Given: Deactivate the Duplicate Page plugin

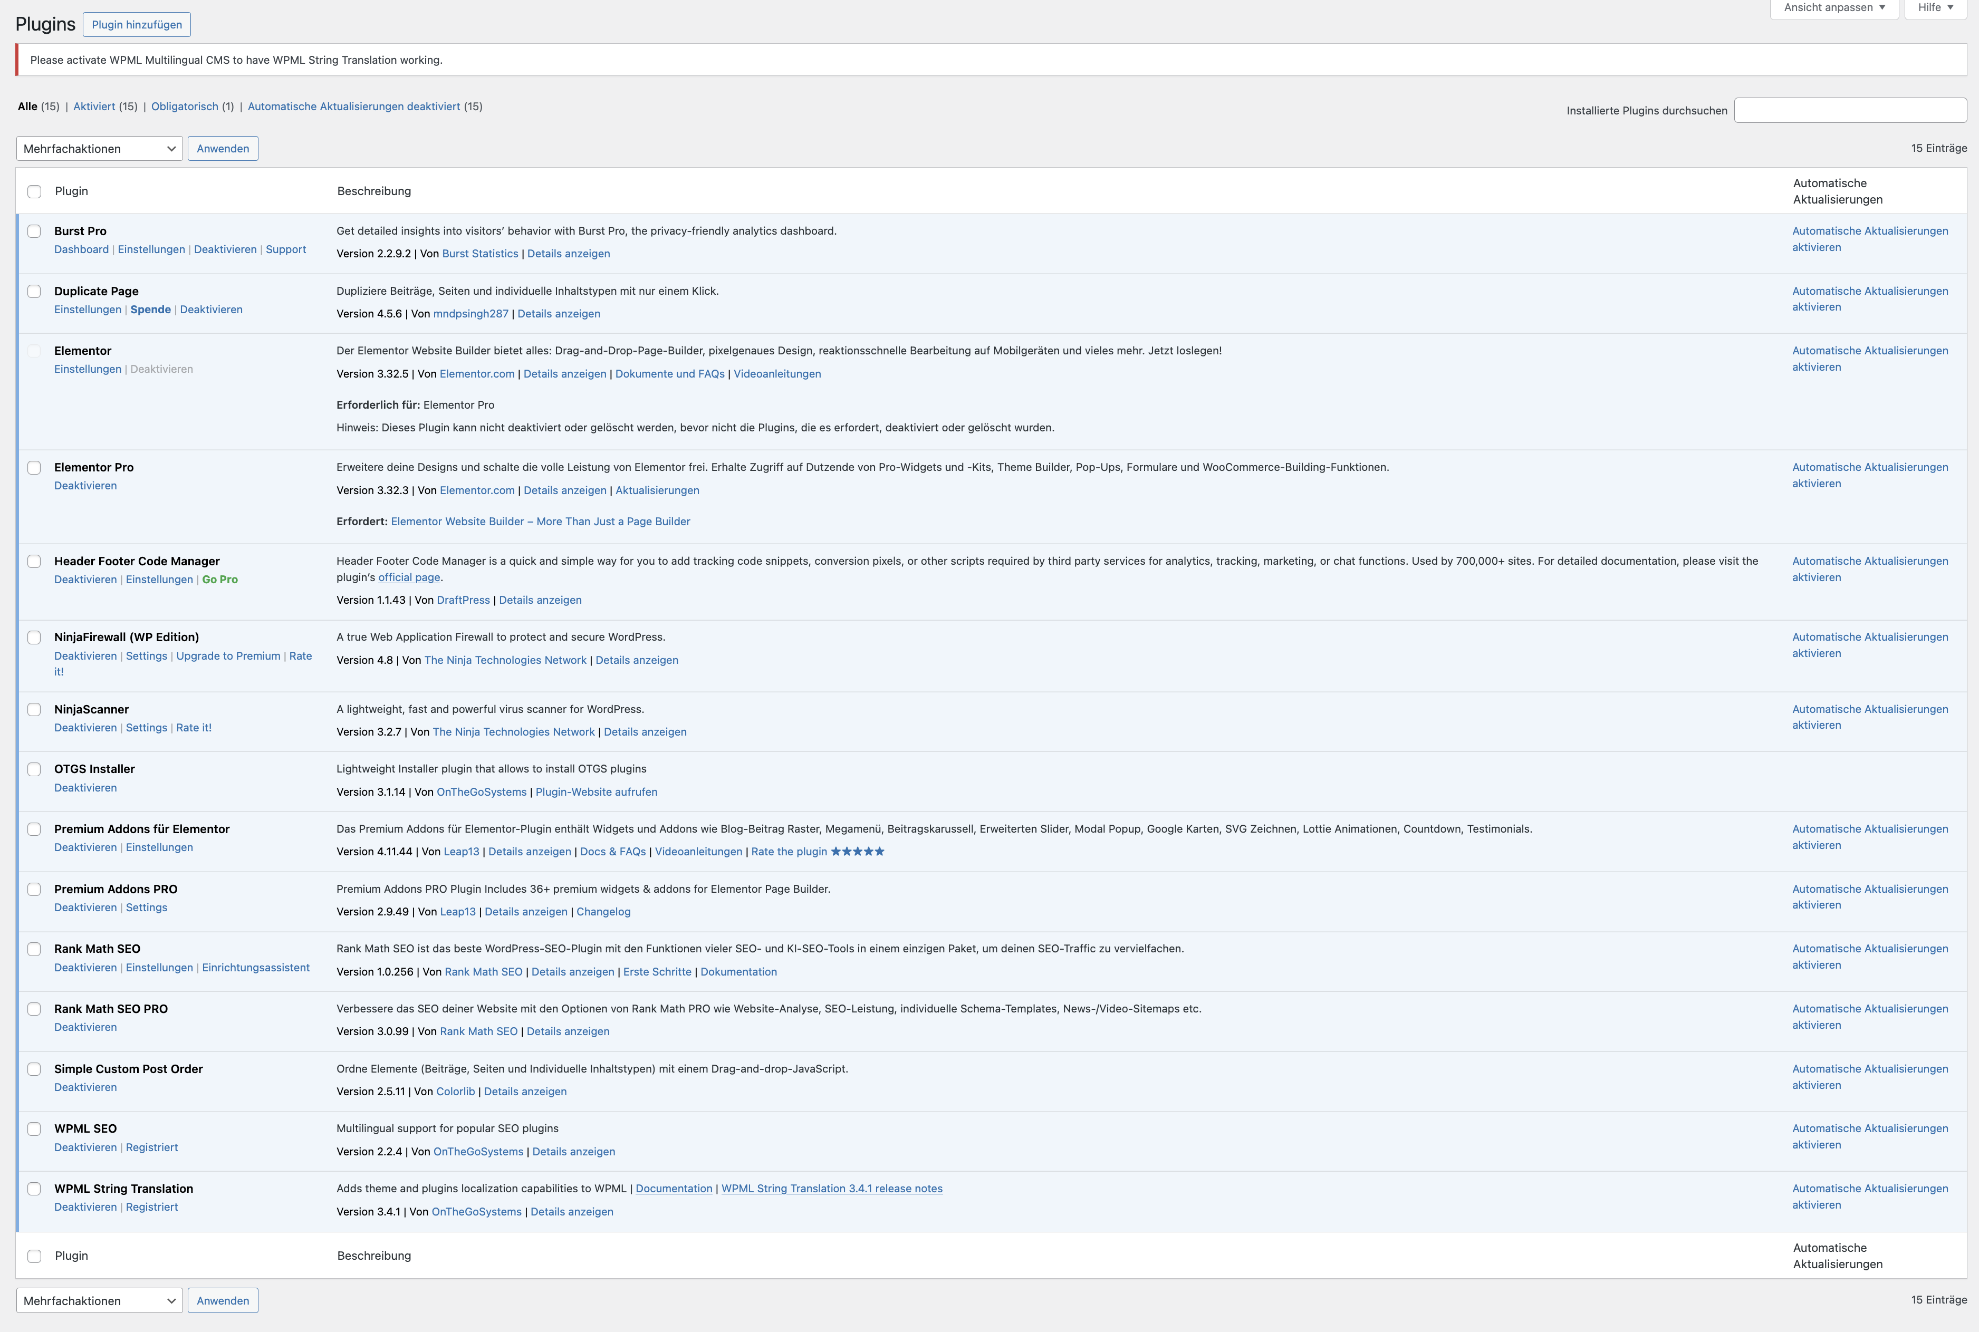Looking at the screenshot, I should (211, 309).
